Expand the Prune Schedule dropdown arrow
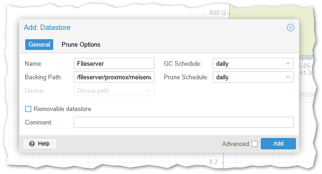This screenshot has width=322, height=174. click(288, 77)
